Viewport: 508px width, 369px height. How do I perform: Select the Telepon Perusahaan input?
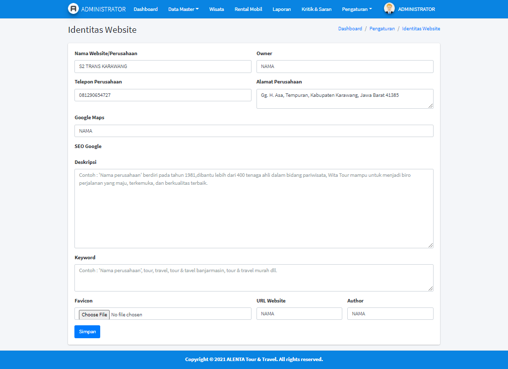point(163,95)
